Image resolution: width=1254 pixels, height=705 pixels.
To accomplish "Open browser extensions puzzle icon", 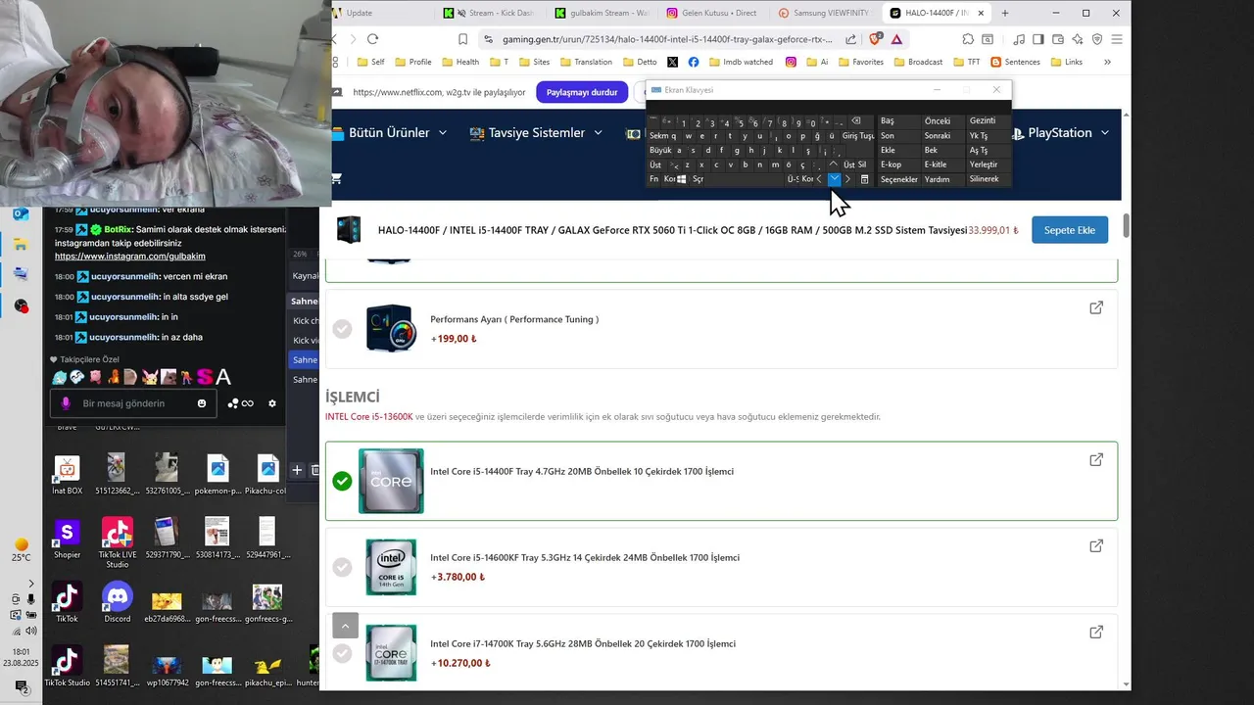I will coord(968,39).
